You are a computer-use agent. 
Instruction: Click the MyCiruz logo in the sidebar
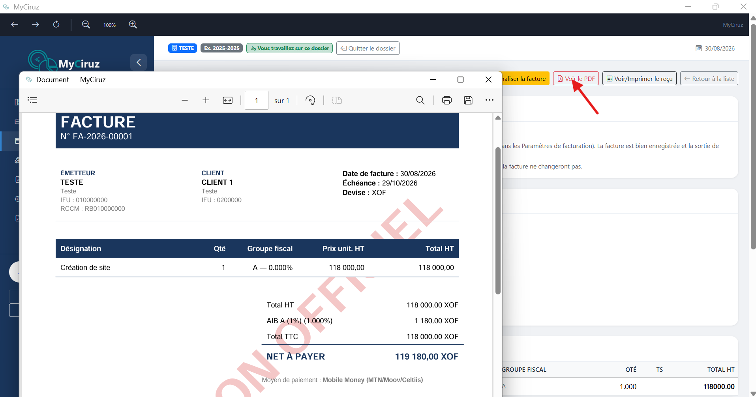[x=64, y=62]
